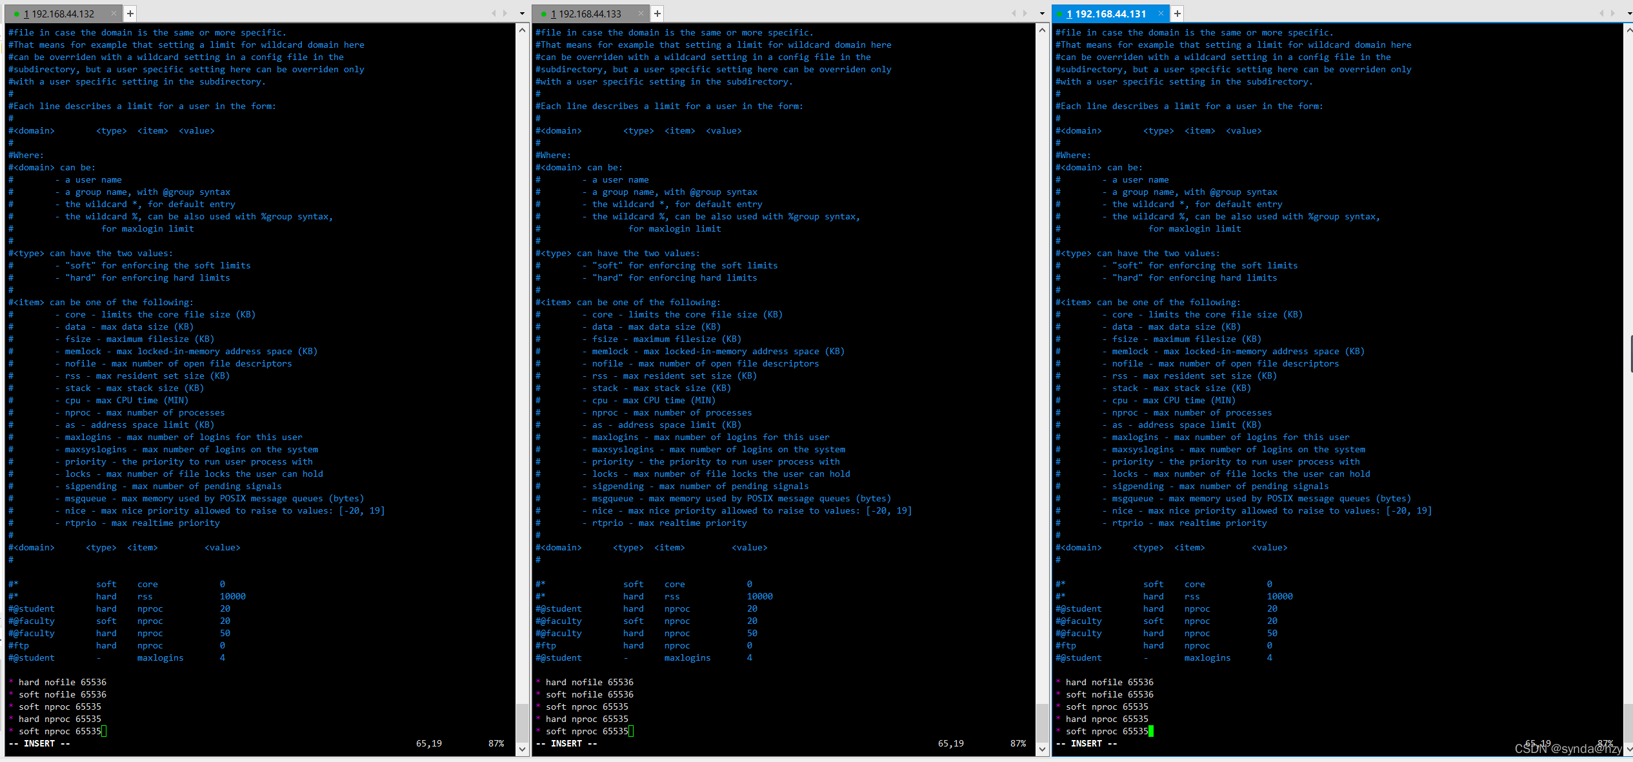Click the green status dot on the 192.168.44.131 tab
Screen dimensions: 1633x762
(1059, 14)
